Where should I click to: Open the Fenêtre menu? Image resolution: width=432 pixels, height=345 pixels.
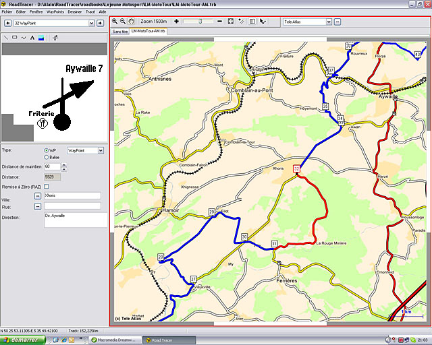[36, 12]
